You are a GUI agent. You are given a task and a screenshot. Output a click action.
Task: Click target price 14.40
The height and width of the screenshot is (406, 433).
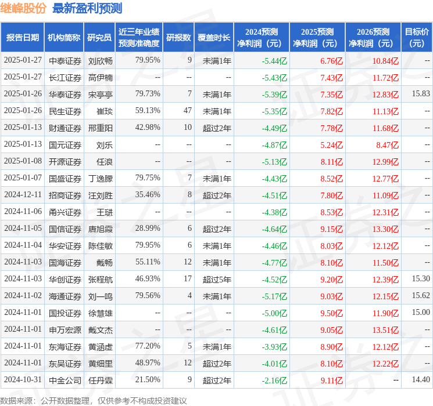tap(421, 379)
